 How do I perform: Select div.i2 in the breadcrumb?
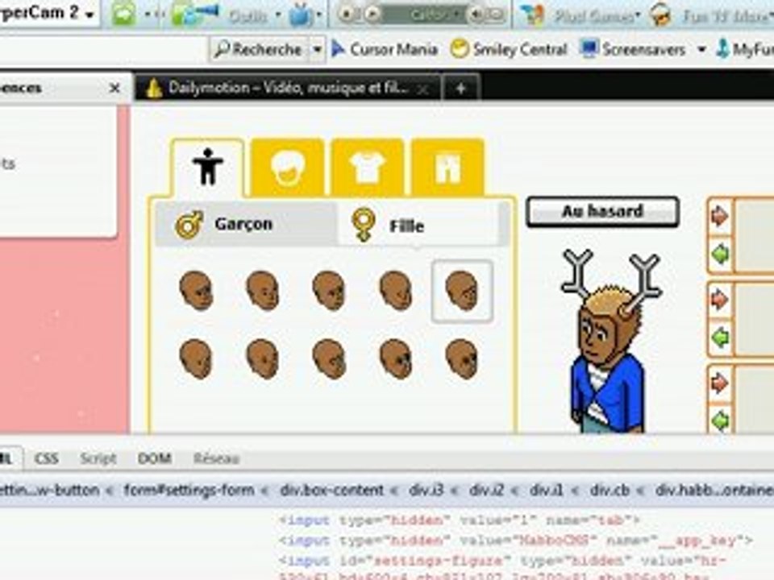[486, 491]
